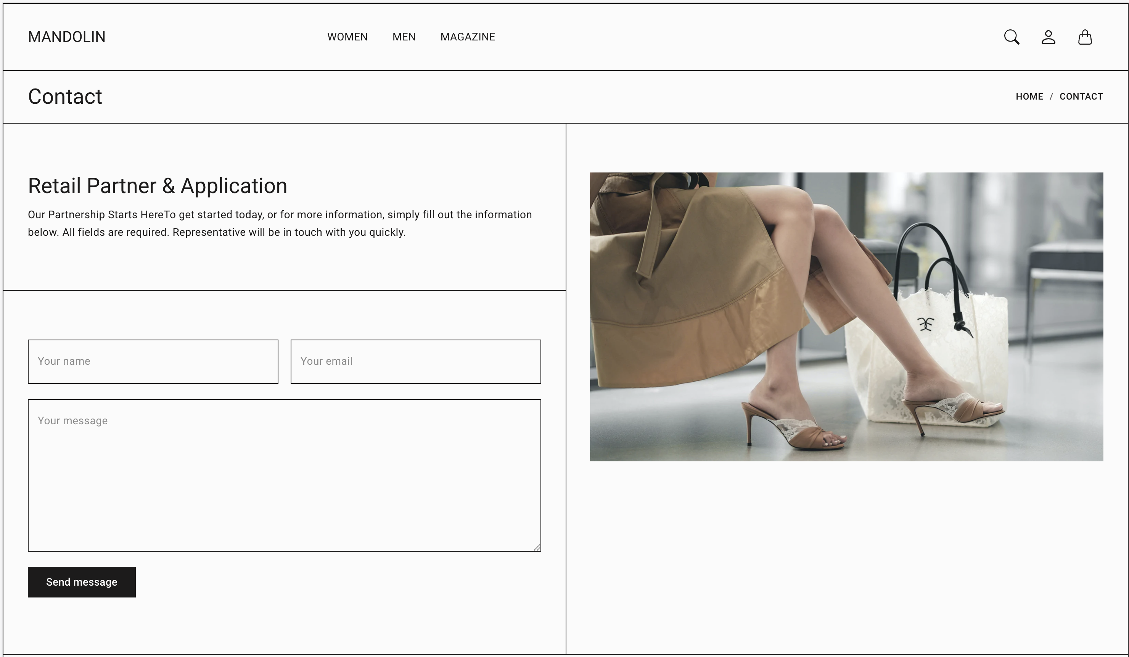1129x657 pixels.
Task: Select the Our Partnership Starts Here paragraph
Action: pyautogui.click(x=280, y=223)
